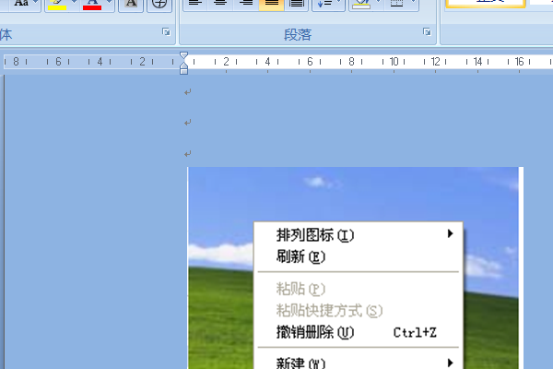The height and width of the screenshot is (369, 553).
Task: Place cursor at the first paragraph mark
Action: [188, 92]
